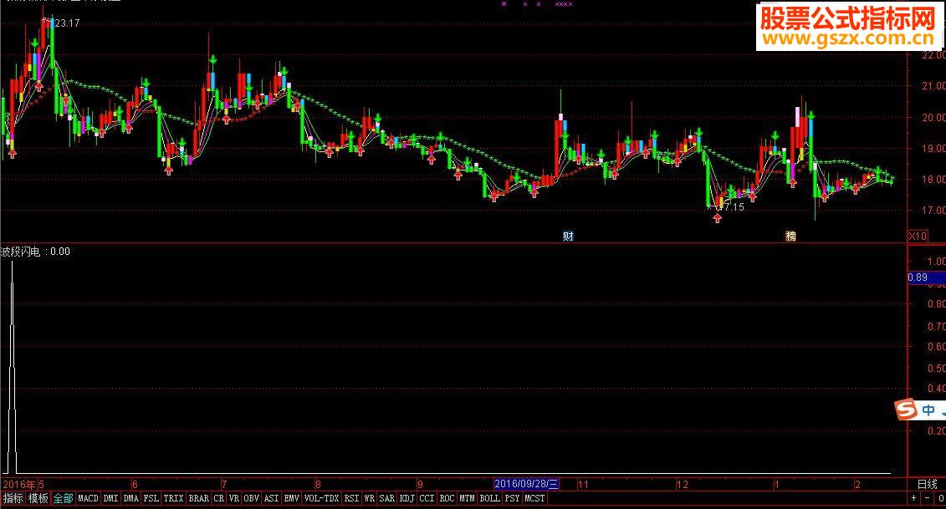946x509 pixels.
Task: Click the X10 price scale button
Action: [x=918, y=237]
